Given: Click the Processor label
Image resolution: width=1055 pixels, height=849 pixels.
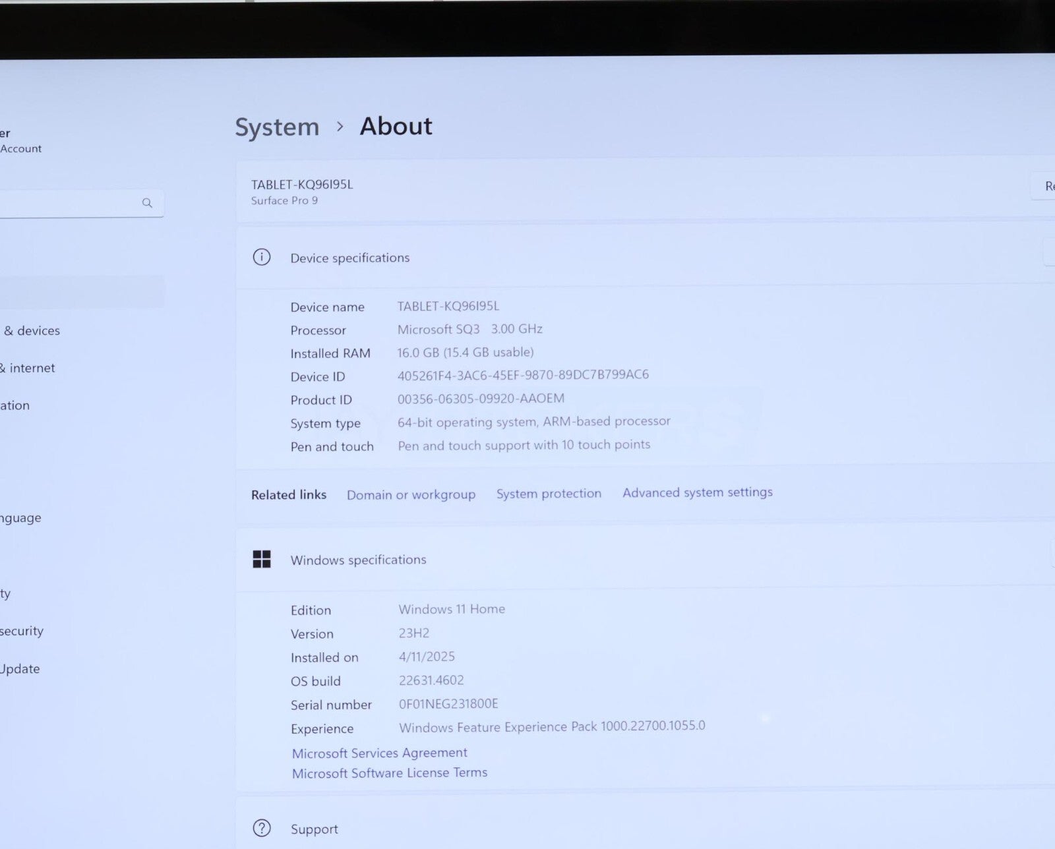Looking at the screenshot, I should tap(318, 330).
